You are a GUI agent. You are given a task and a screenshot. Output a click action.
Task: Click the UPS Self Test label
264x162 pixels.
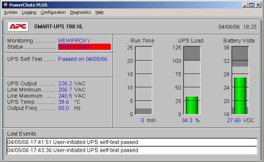(x=25, y=59)
